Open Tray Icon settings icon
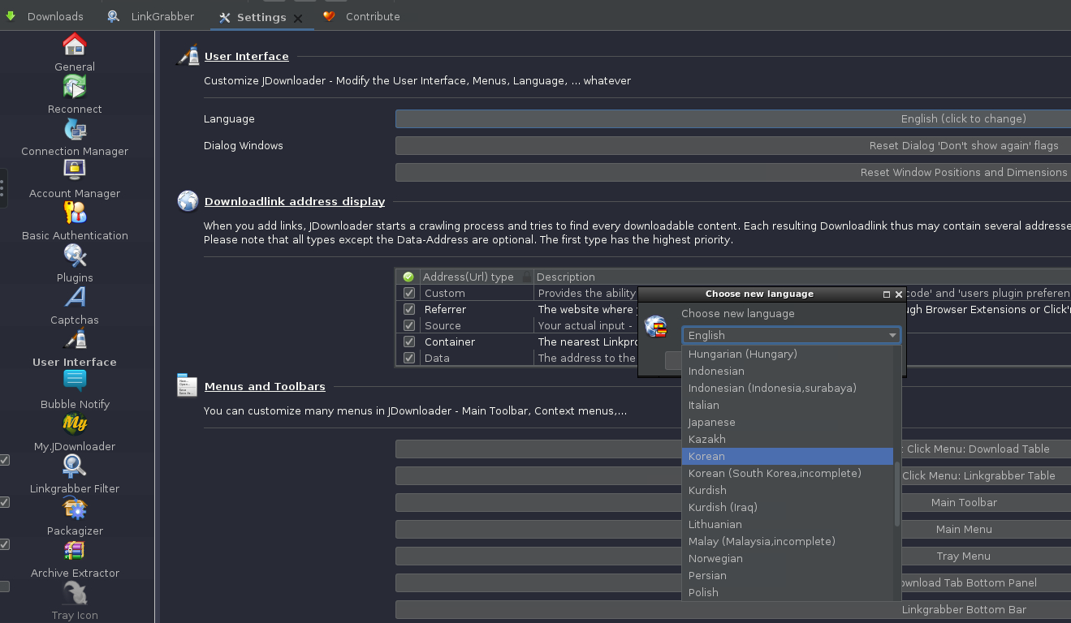Image resolution: width=1071 pixels, height=623 pixels. 75,593
